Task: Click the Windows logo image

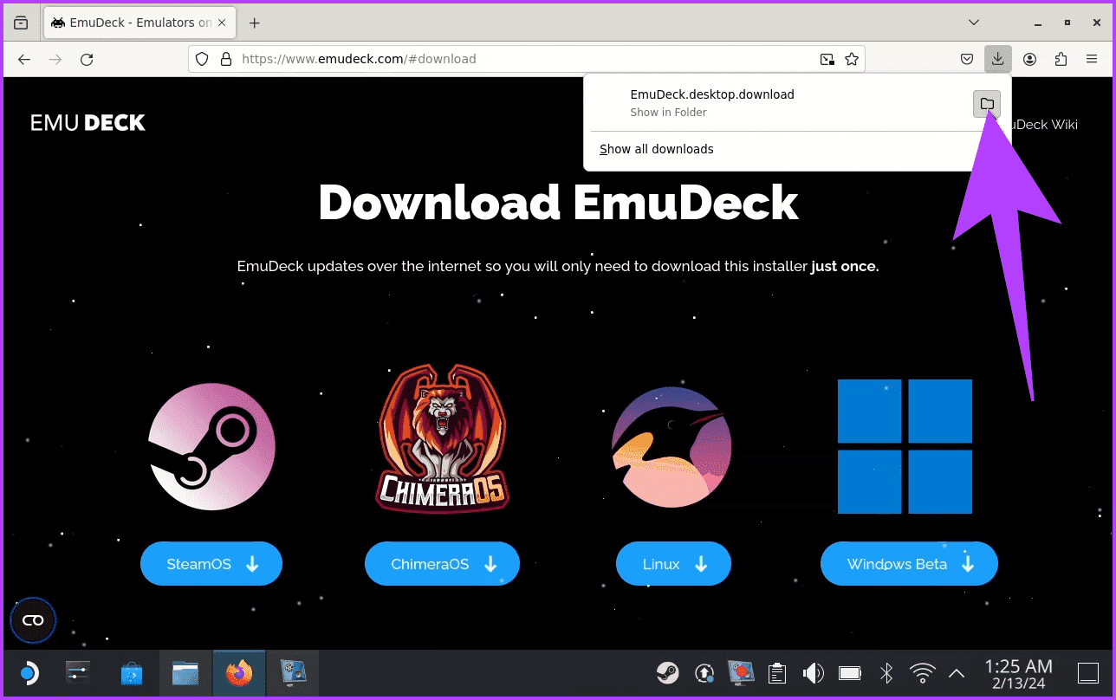Action: (905, 446)
